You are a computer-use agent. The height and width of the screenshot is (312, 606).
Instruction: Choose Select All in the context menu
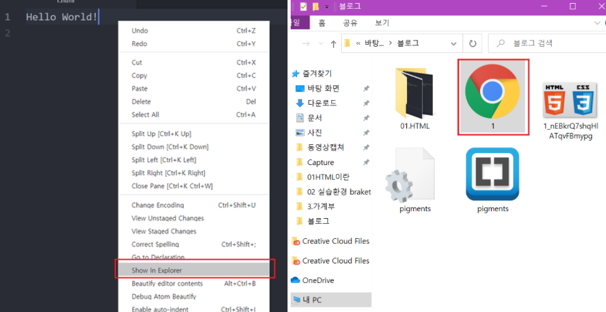coord(193,115)
